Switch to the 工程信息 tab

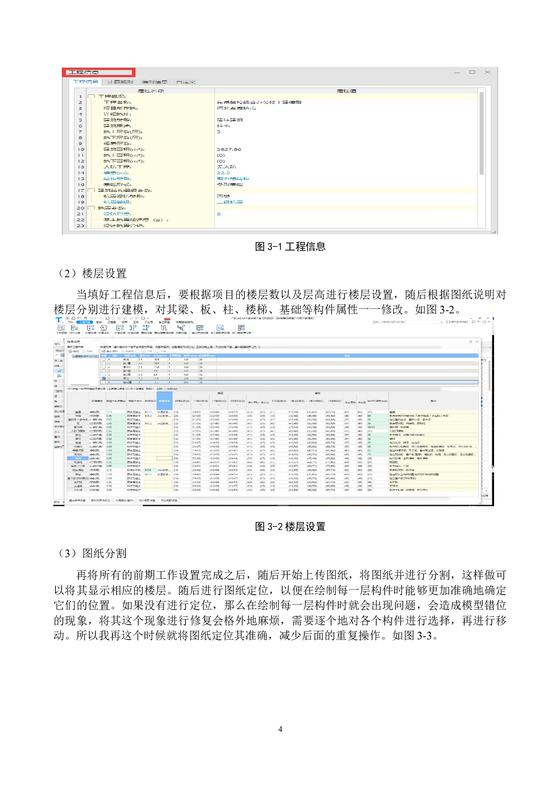pos(85,82)
